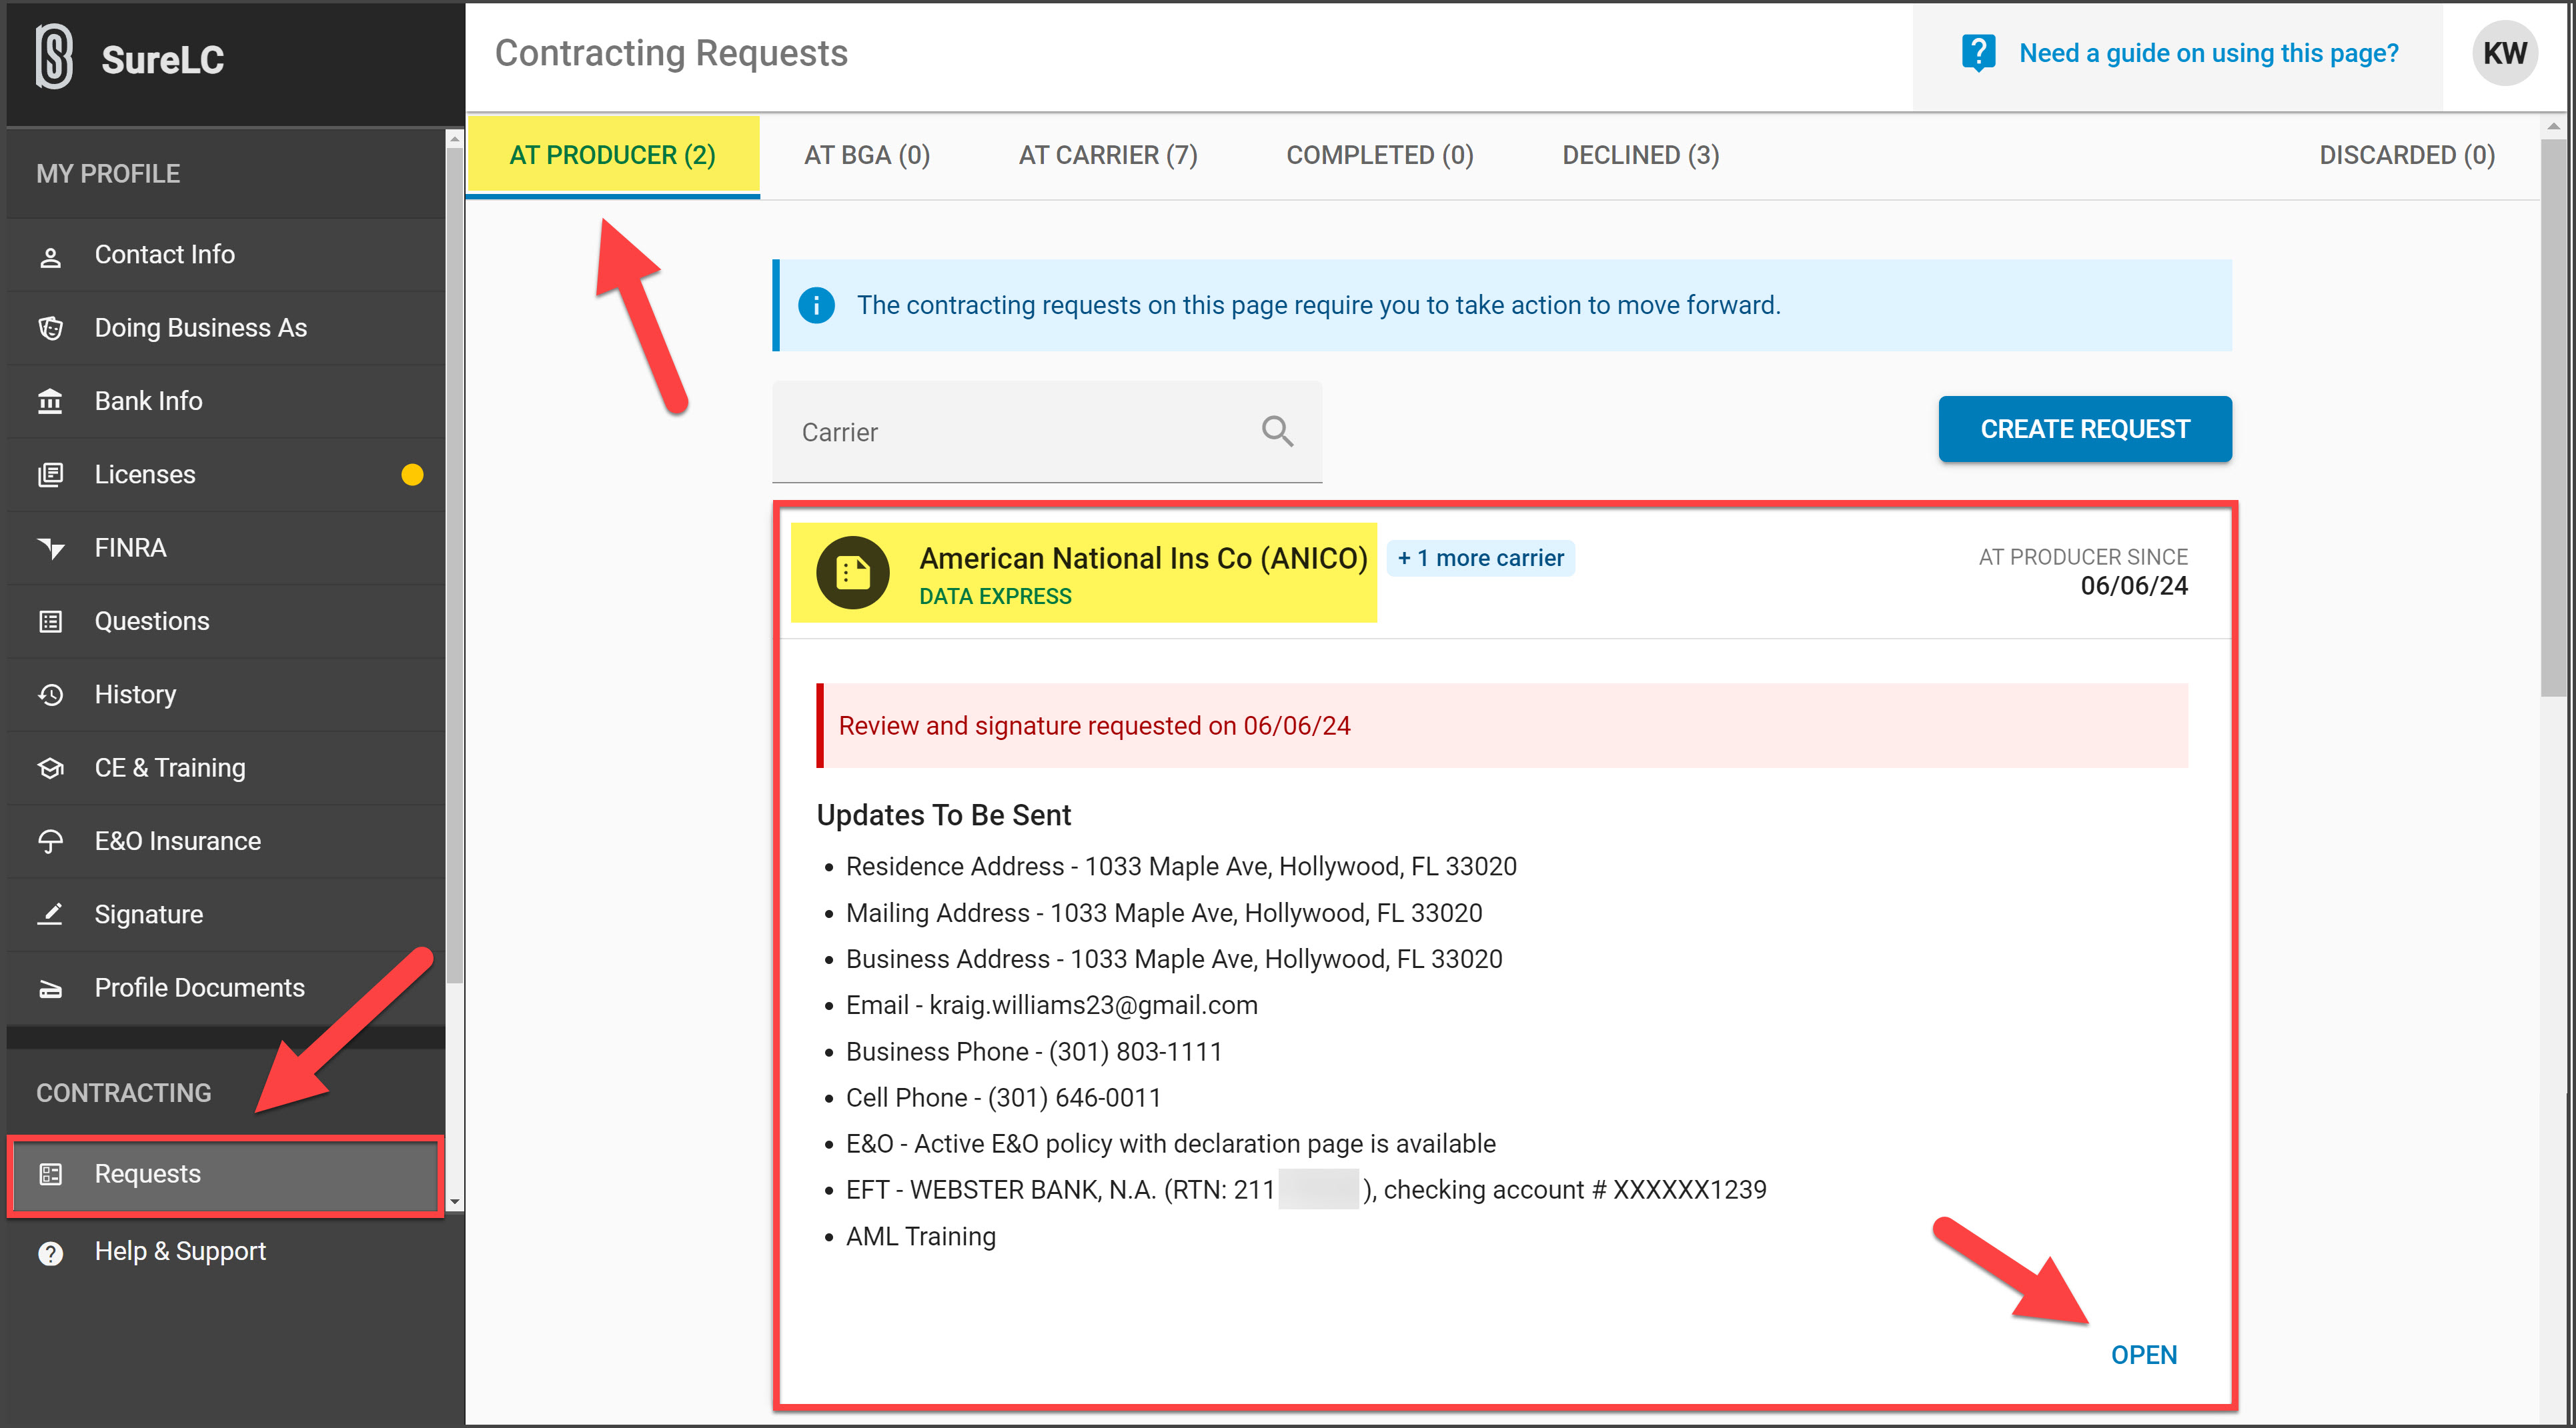The height and width of the screenshot is (1428, 2576).
Task: Click the Questions list icon
Action: pyautogui.click(x=50, y=621)
